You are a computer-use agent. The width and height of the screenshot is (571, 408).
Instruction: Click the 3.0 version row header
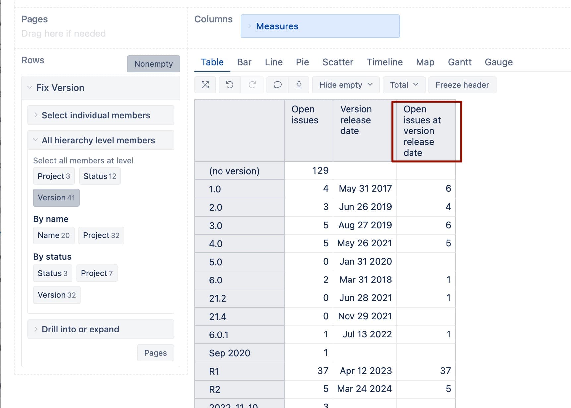click(239, 226)
